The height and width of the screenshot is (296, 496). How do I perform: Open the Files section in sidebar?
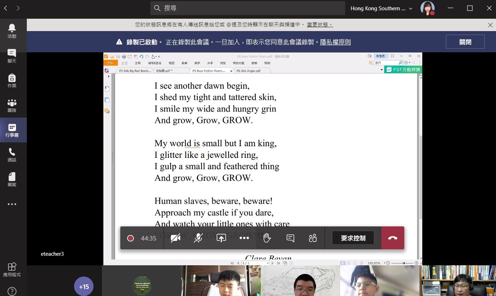[x=12, y=179]
